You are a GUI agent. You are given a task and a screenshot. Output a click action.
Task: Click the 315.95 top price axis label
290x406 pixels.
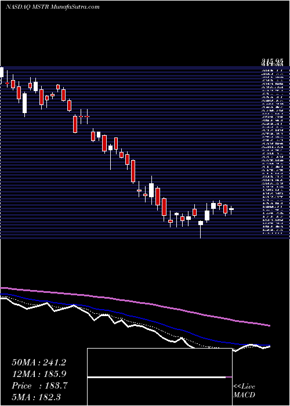pyautogui.click(x=272, y=61)
